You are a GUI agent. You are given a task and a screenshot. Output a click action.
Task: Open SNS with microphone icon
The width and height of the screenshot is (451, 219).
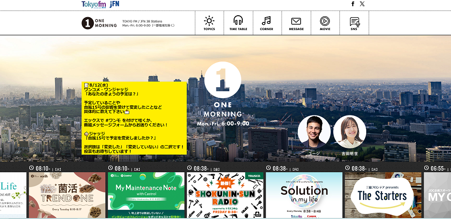tap(354, 23)
